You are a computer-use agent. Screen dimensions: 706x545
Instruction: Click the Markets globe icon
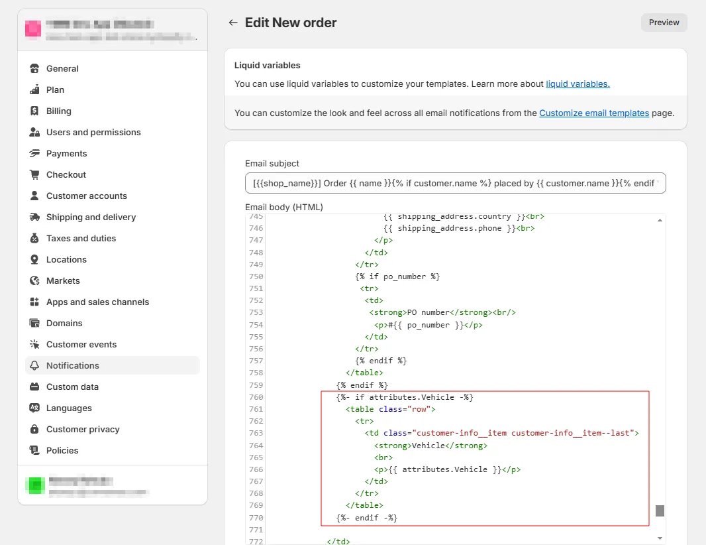(x=34, y=280)
